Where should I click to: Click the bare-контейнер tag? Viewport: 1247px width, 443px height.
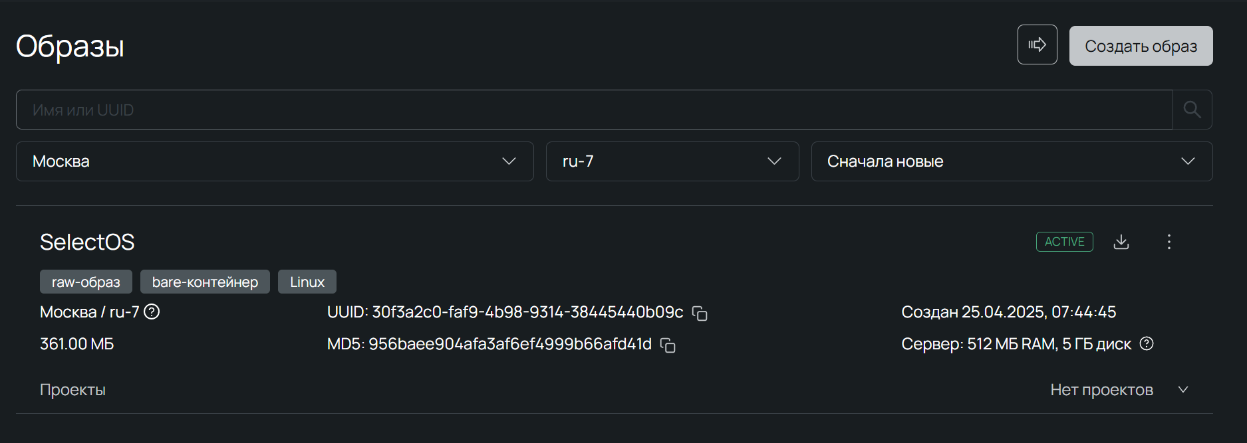(205, 282)
